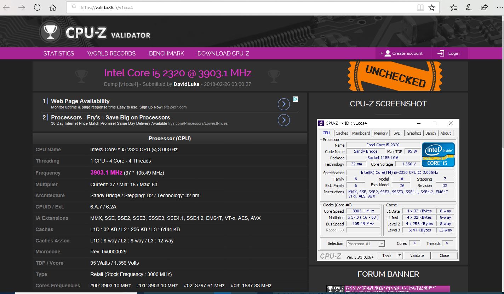Click the Login button
Viewport: 504px width, 294px height.
(x=449, y=53)
